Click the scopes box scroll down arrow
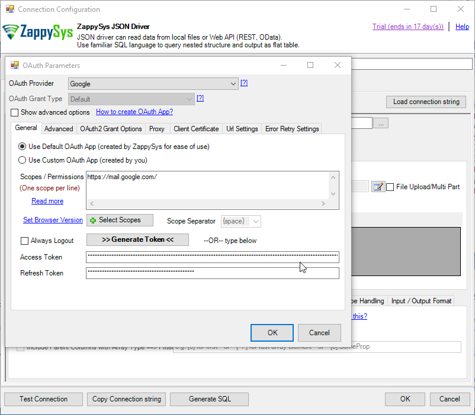The height and width of the screenshot is (415, 475). click(x=333, y=194)
